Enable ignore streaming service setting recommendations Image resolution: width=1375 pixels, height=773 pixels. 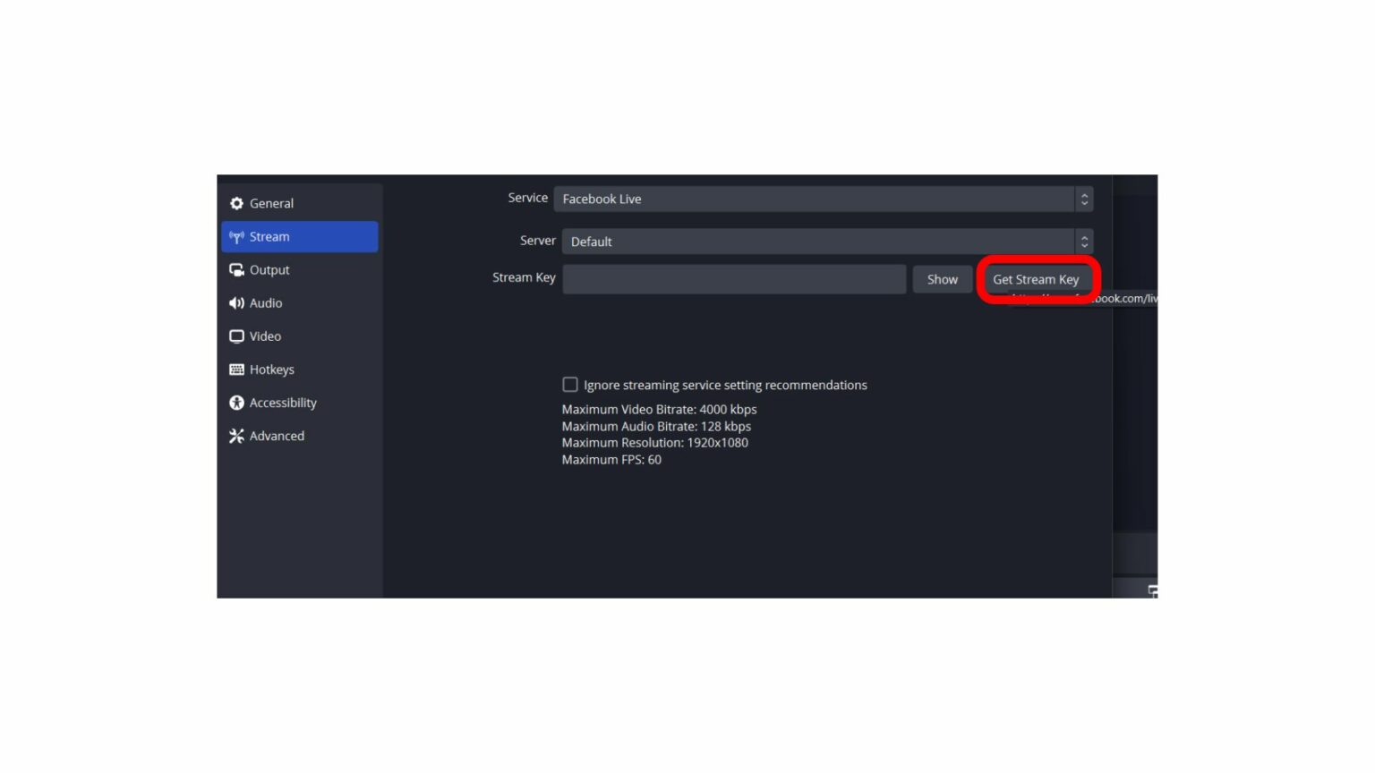coord(570,384)
